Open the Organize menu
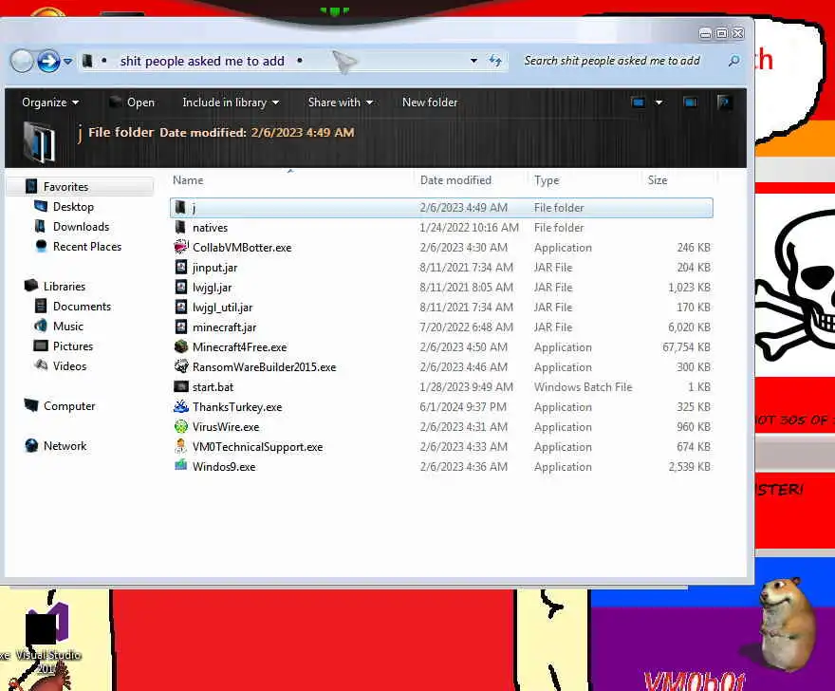The image size is (835, 691). (x=50, y=103)
